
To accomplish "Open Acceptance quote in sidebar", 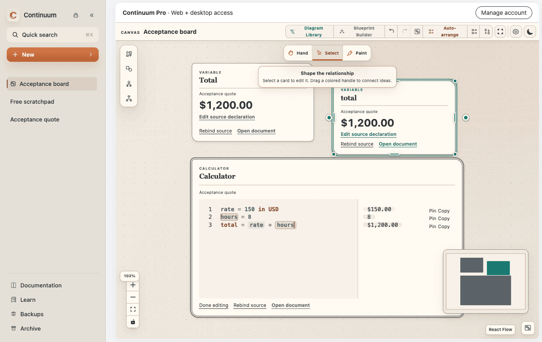I will tap(35, 119).
